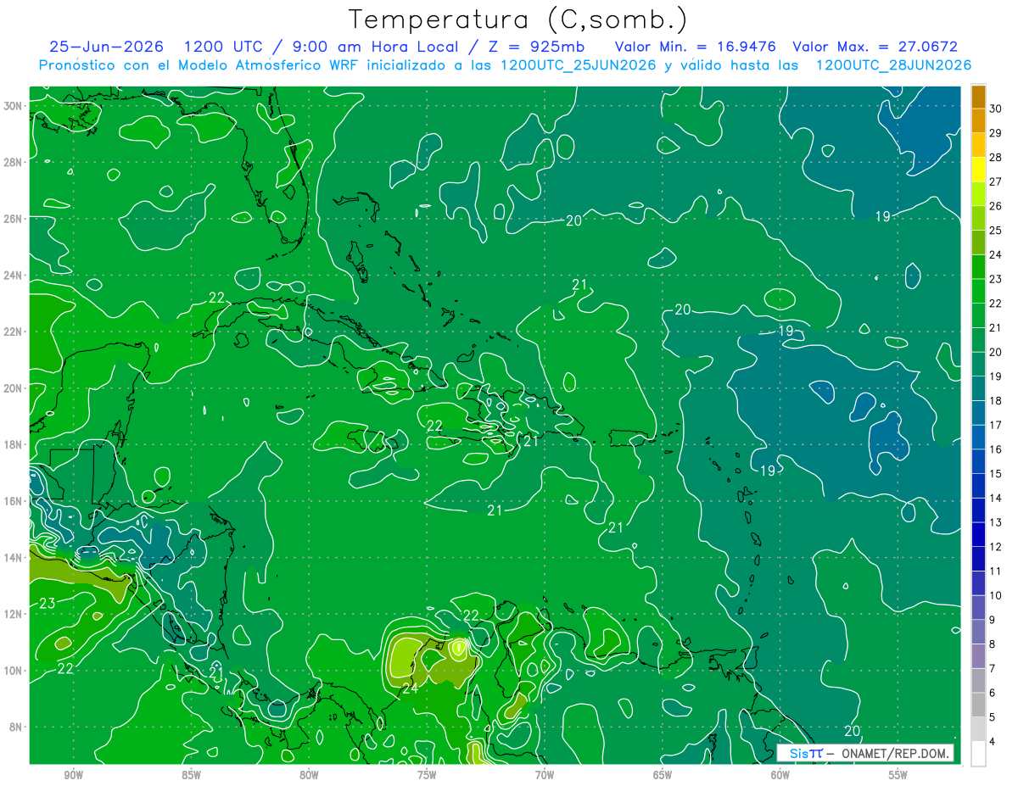The height and width of the screenshot is (786, 1018).
Task: Click the "7" color bar legend label
Action: point(993,669)
